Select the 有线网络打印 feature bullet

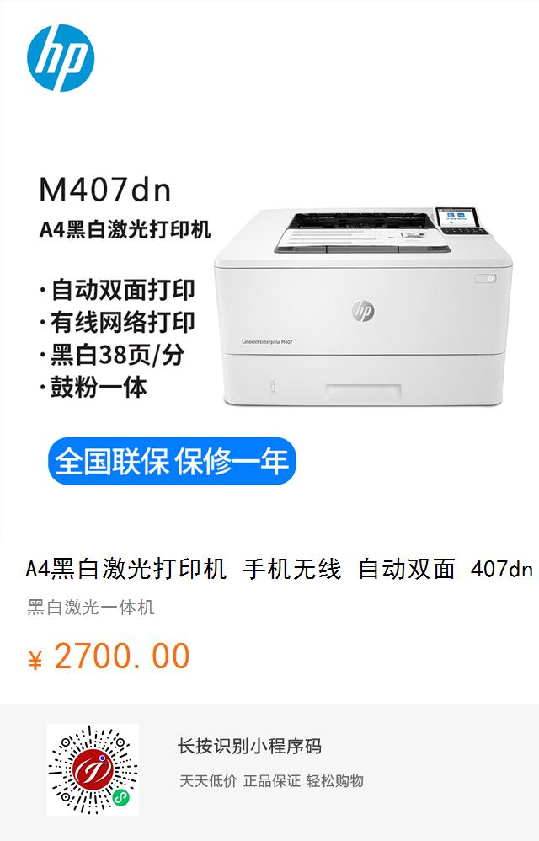coord(118,323)
